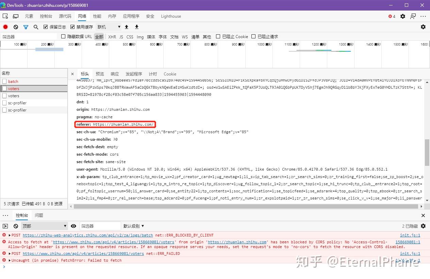Search within network requests (magnifier)

tap(36, 27)
